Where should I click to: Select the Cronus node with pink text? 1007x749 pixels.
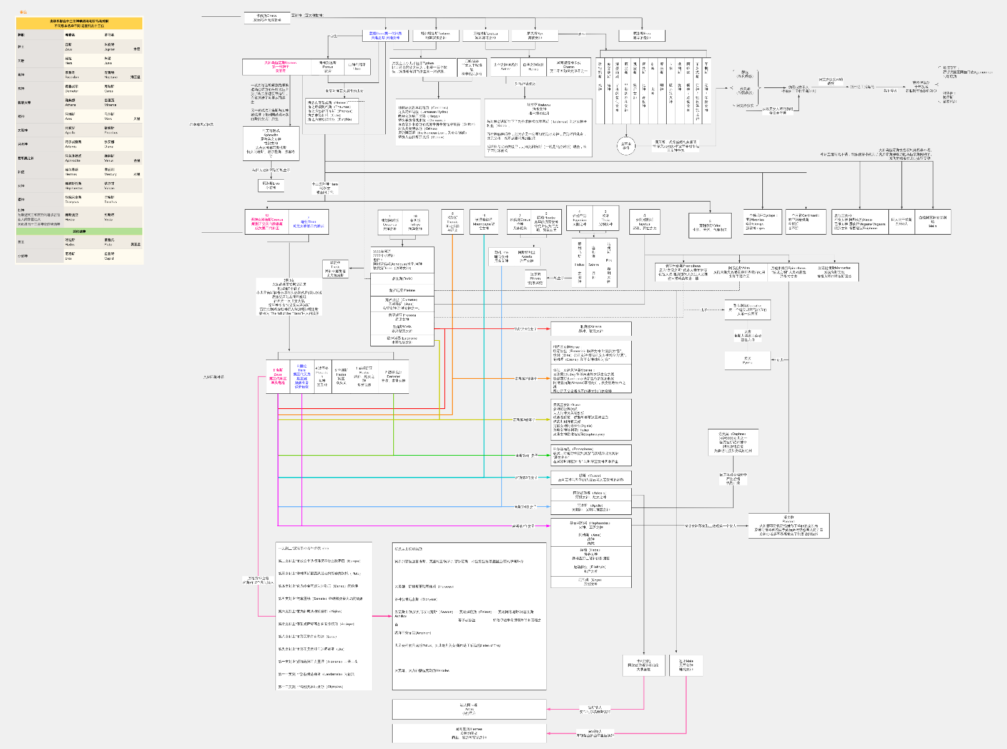click(267, 222)
